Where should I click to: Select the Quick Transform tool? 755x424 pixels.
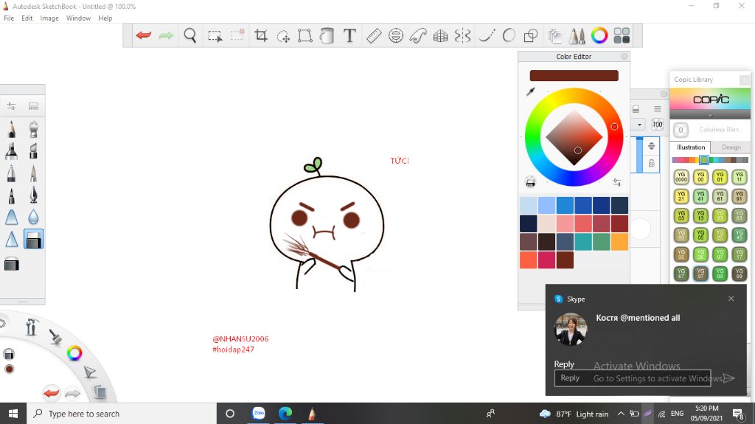click(x=283, y=35)
